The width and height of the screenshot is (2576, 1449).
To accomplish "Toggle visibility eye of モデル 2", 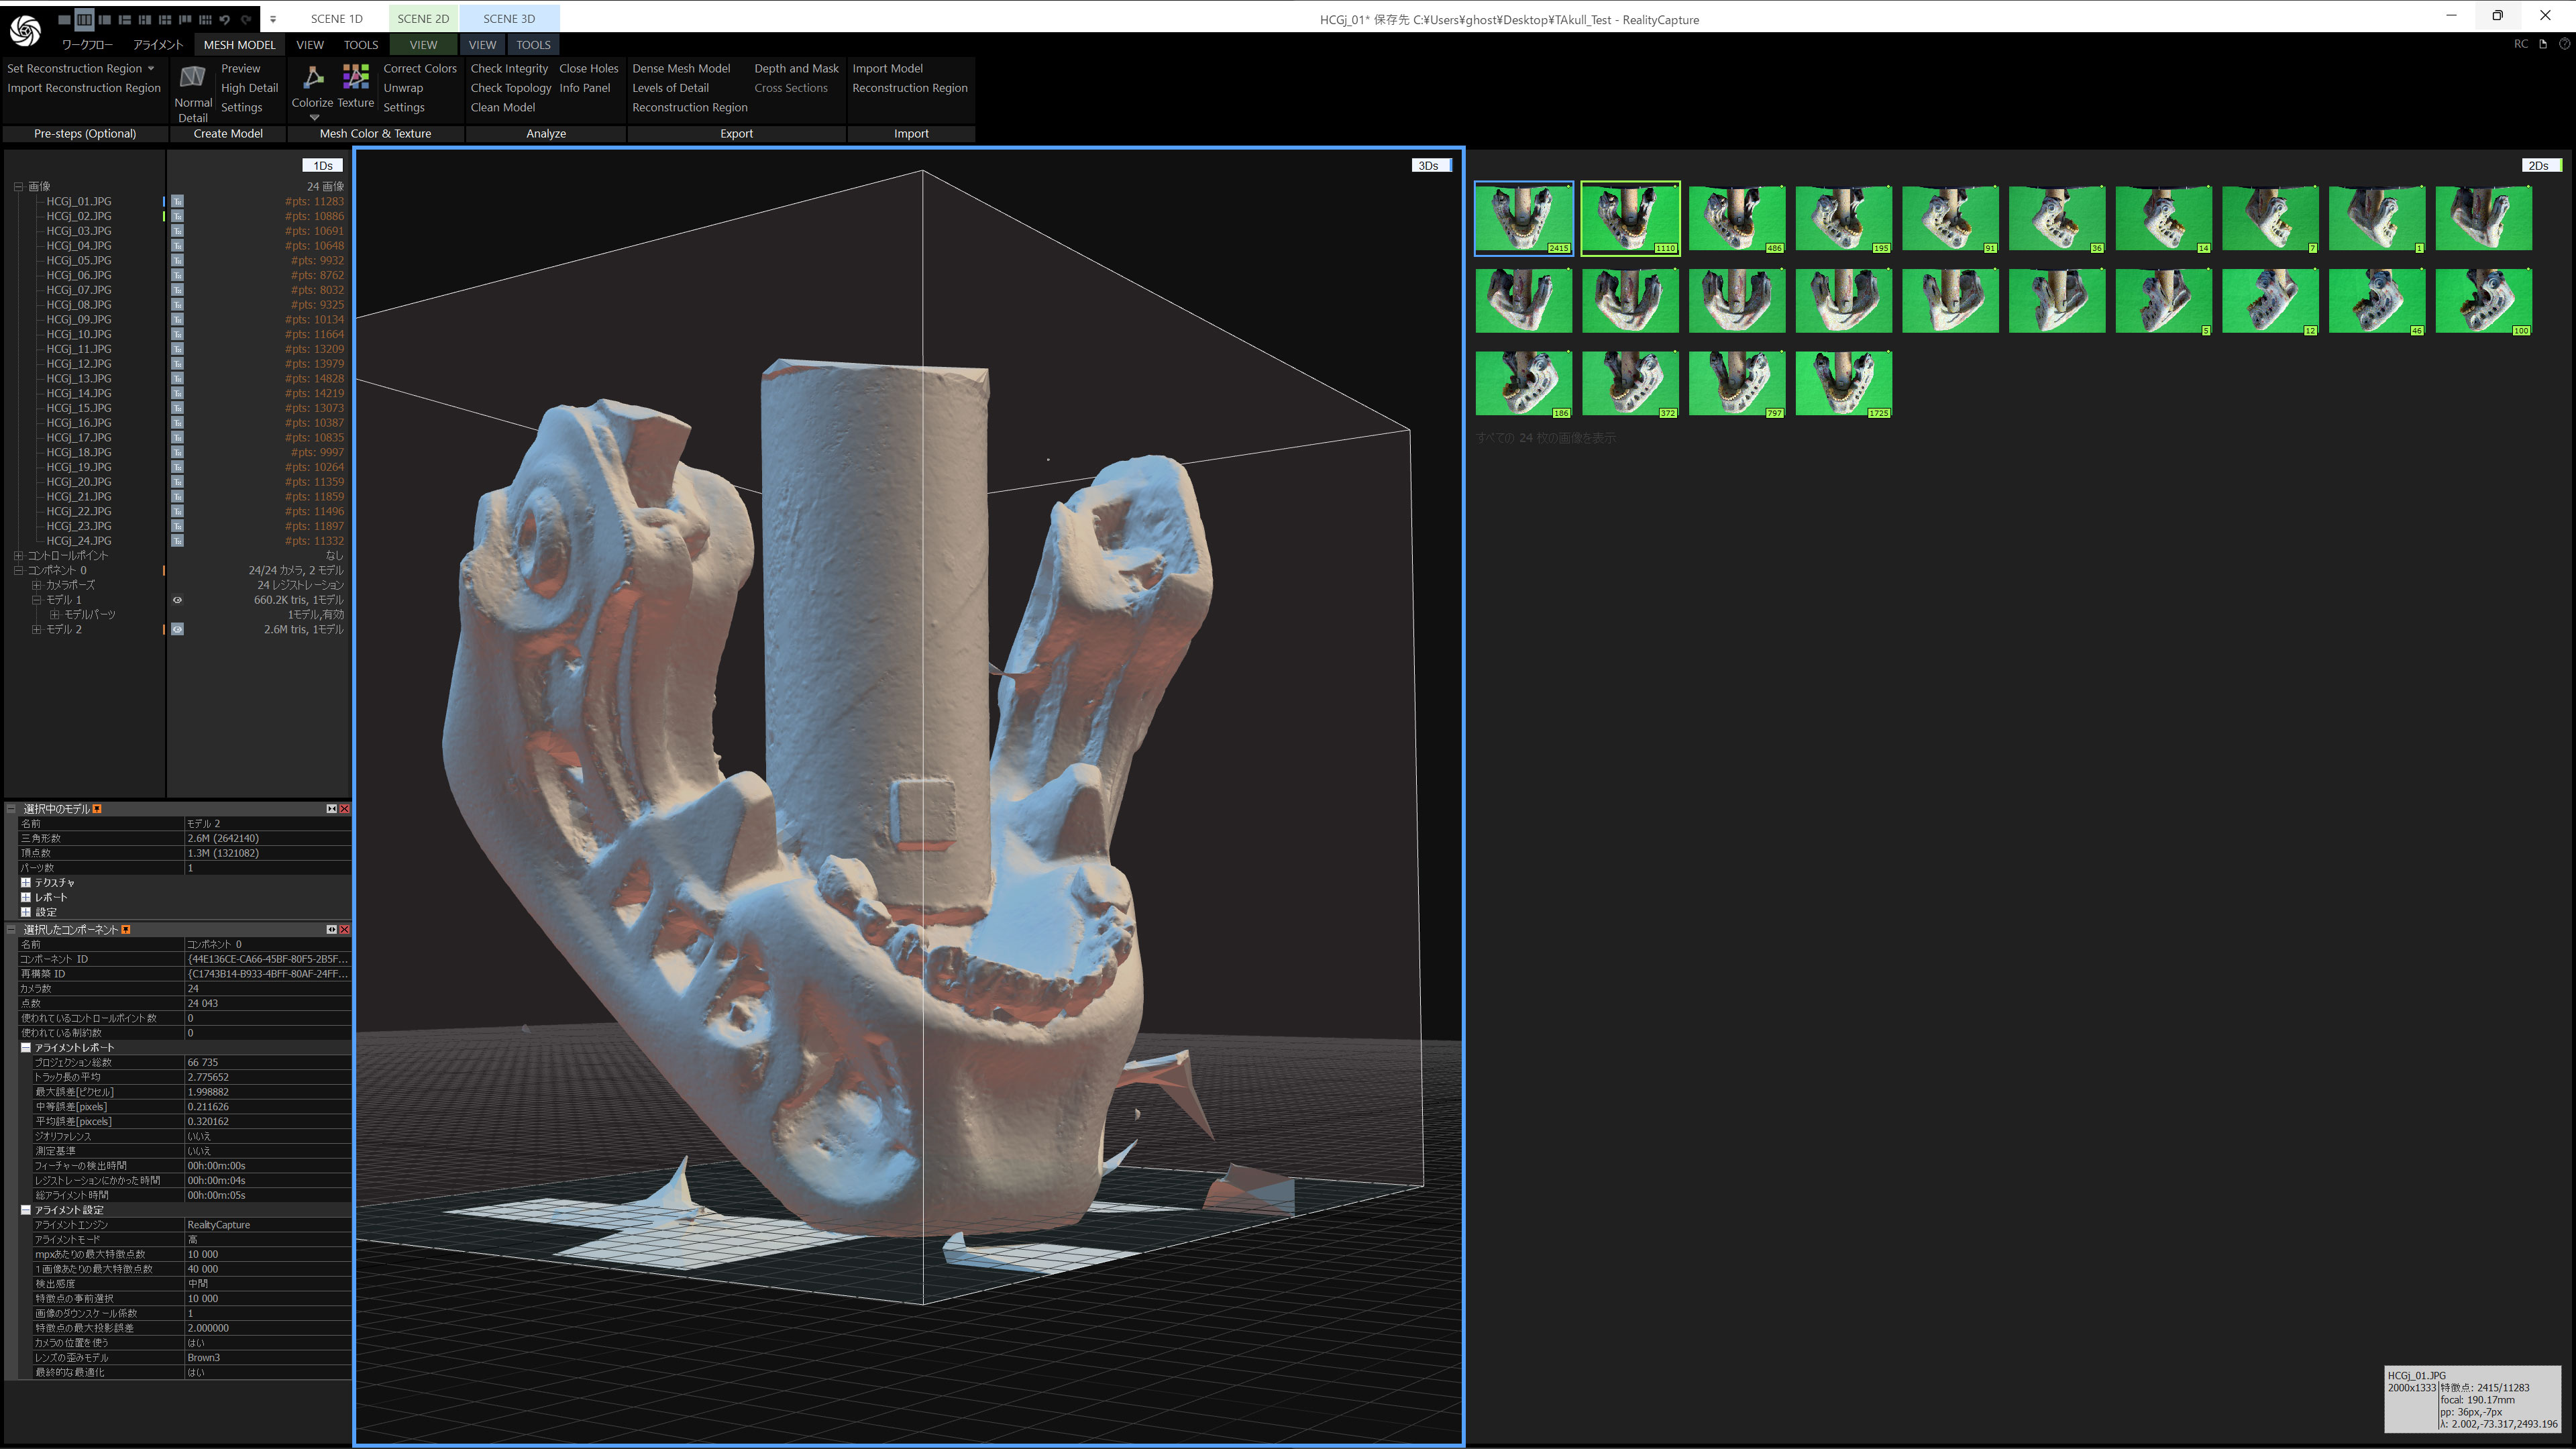I will [177, 630].
